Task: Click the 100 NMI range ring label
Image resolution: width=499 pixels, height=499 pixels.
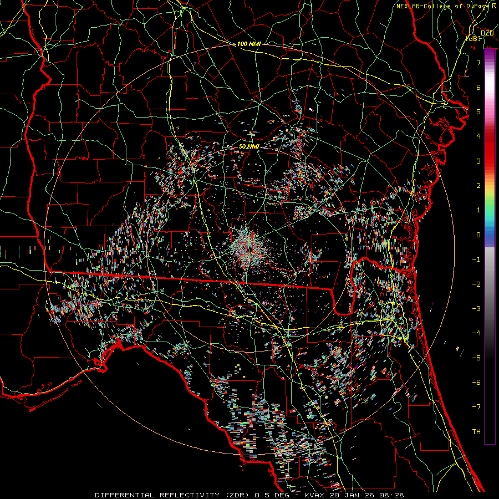Action: click(249, 44)
